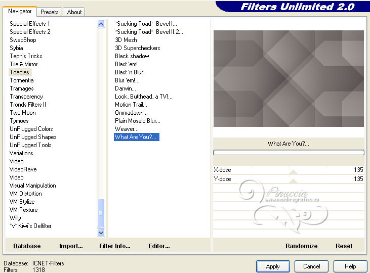The image size is (370, 273).
Task: Click the Cancel button
Action: pos(311,266)
